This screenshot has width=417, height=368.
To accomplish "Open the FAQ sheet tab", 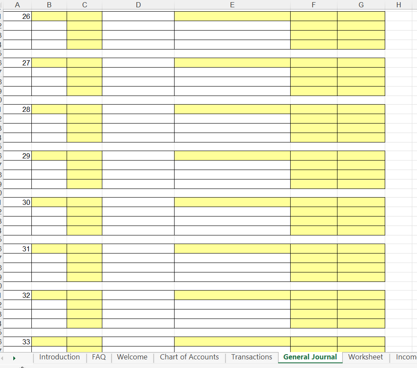I will pos(99,357).
